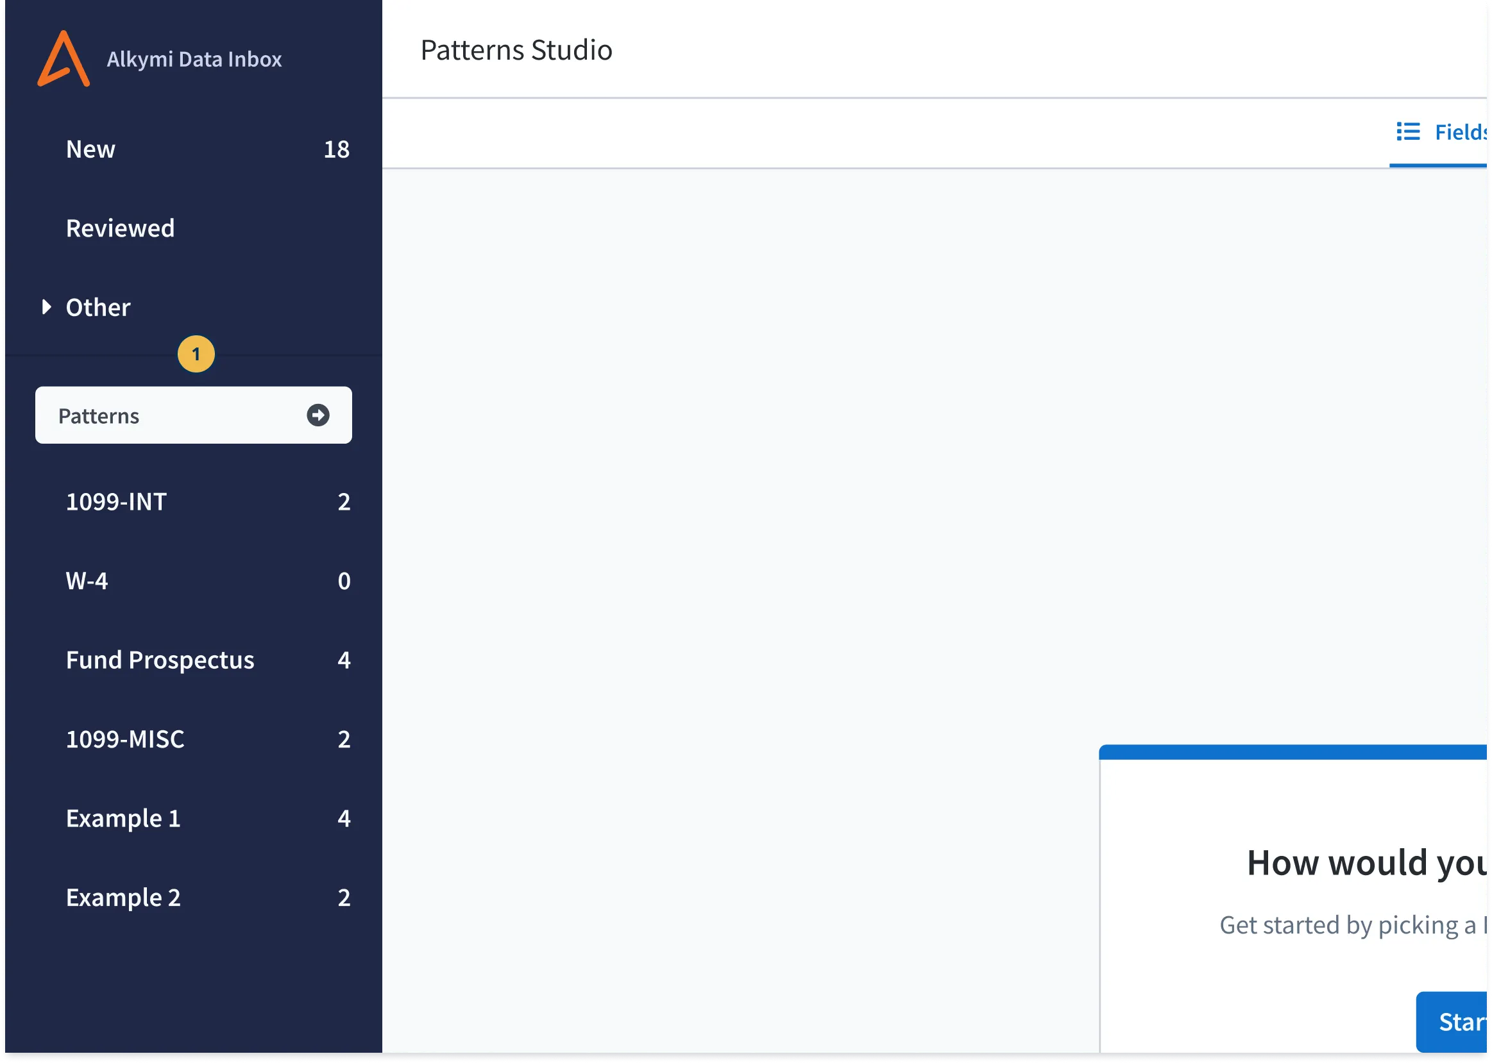Click the Fields list icon
The image size is (1492, 1063).
(1408, 131)
